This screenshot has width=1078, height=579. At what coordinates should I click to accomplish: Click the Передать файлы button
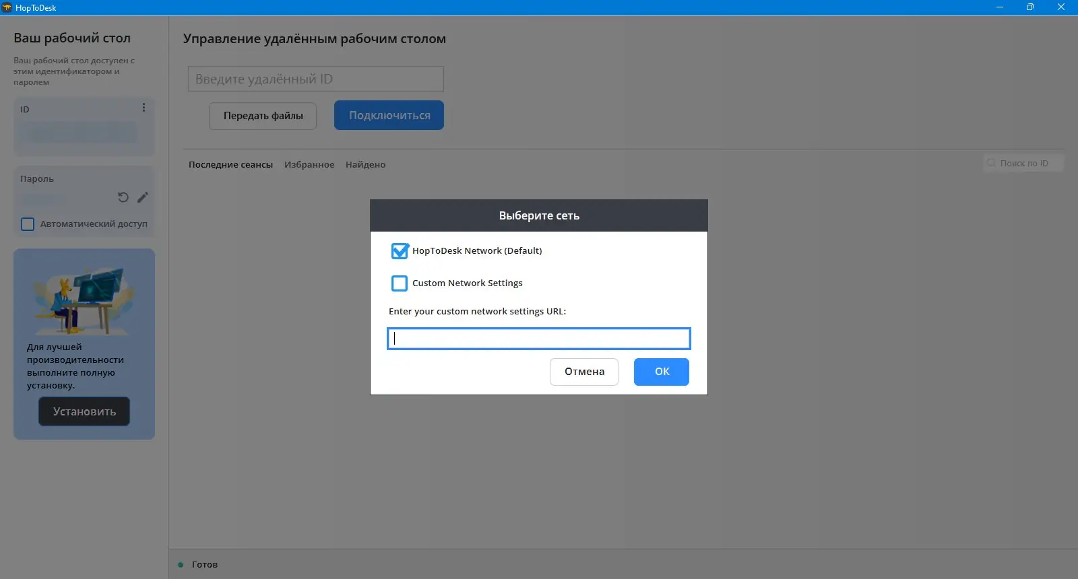coord(263,116)
